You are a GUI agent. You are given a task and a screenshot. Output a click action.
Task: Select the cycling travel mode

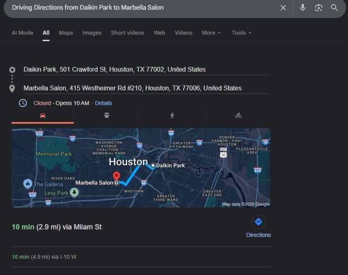point(238,115)
